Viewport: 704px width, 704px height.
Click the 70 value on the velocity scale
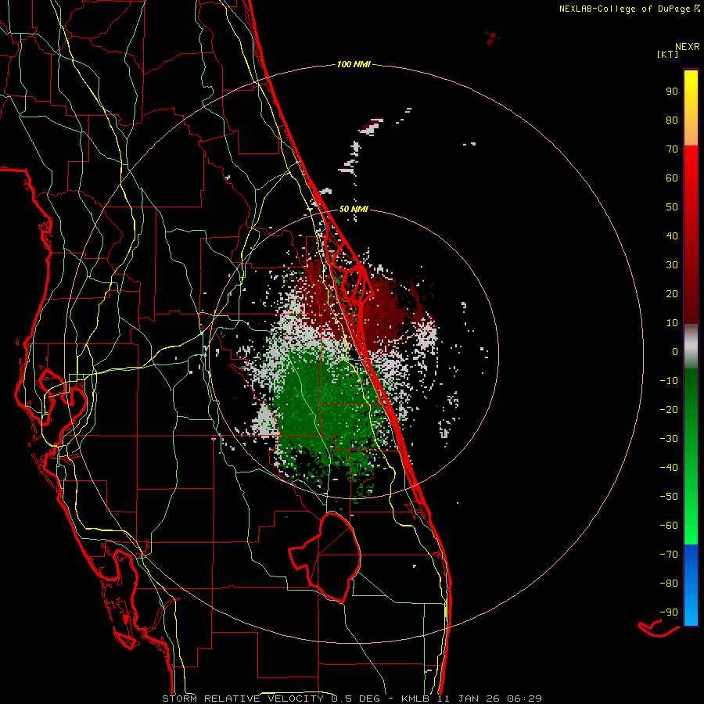[672, 149]
